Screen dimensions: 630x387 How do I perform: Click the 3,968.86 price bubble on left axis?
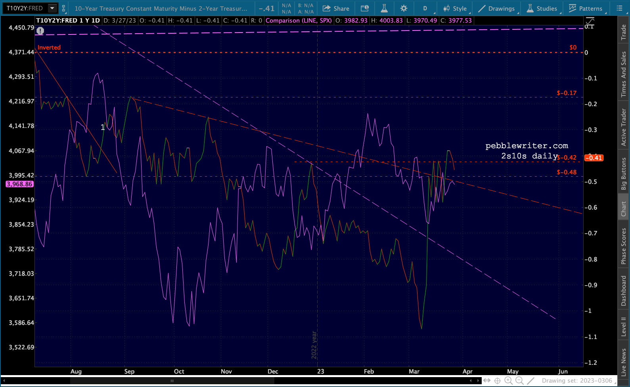(19, 184)
